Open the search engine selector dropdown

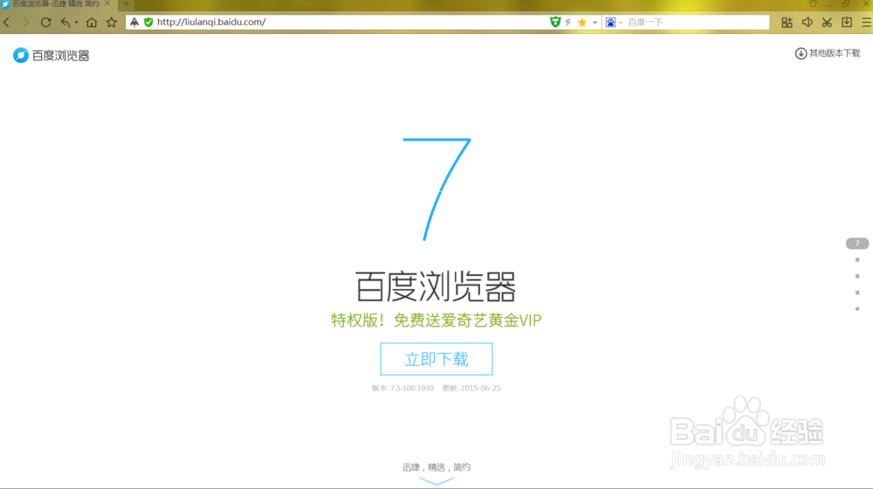pyautogui.click(x=621, y=23)
